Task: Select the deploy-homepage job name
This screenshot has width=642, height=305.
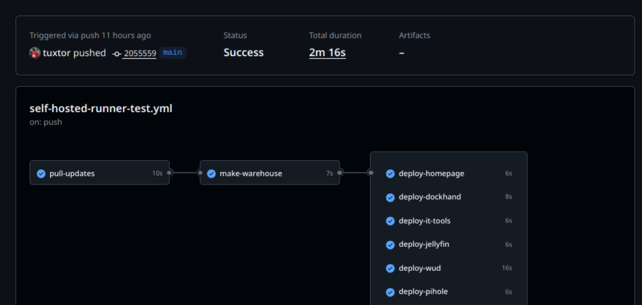Action: 432,173
